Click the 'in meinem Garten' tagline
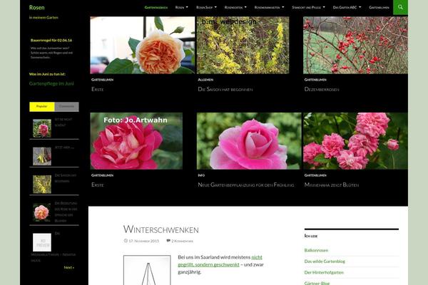 [x=44, y=17]
